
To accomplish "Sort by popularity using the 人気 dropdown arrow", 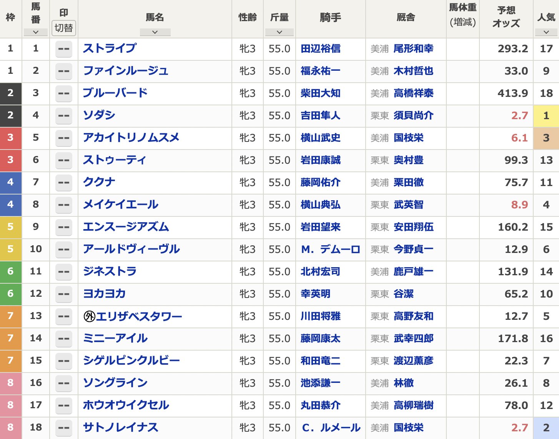I will pos(546,32).
